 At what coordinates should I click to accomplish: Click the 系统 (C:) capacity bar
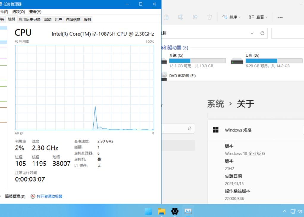point(197,61)
